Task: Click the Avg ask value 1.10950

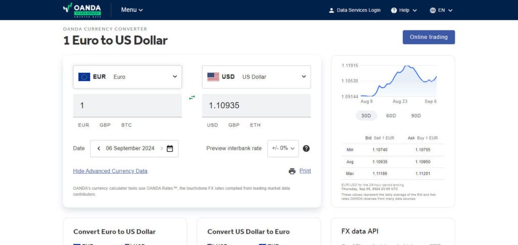Action: [x=423, y=161]
